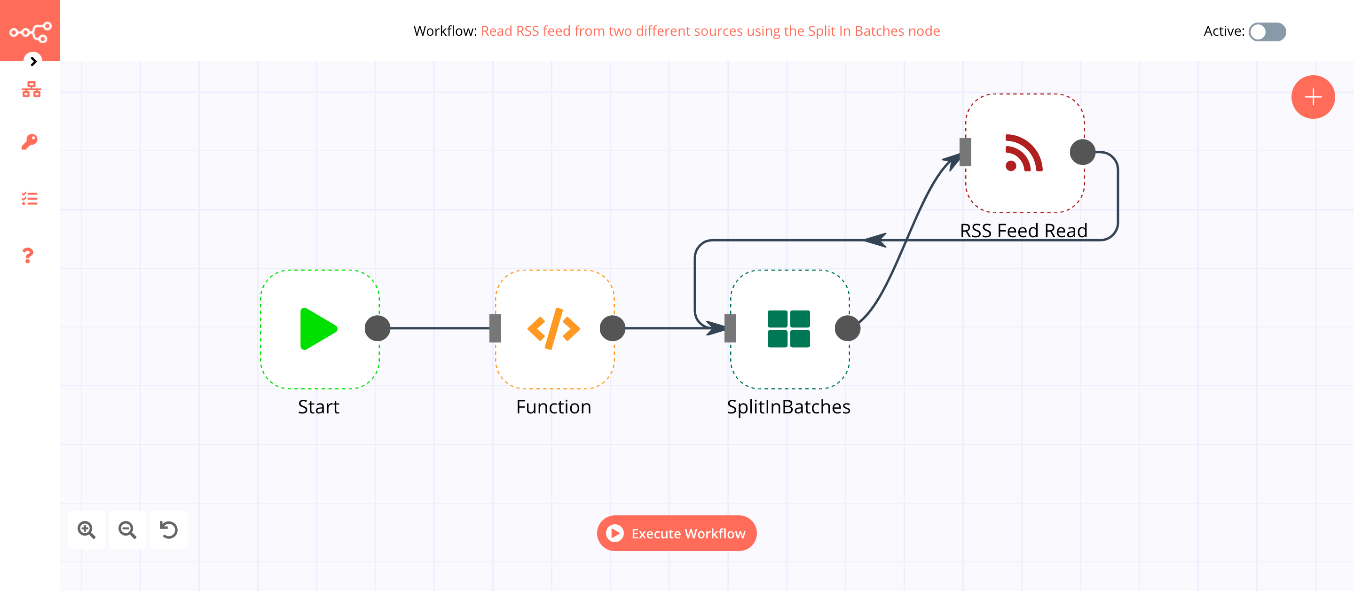The height and width of the screenshot is (591, 1354).
Task: Click the Credentials key icon
Action: tap(30, 140)
